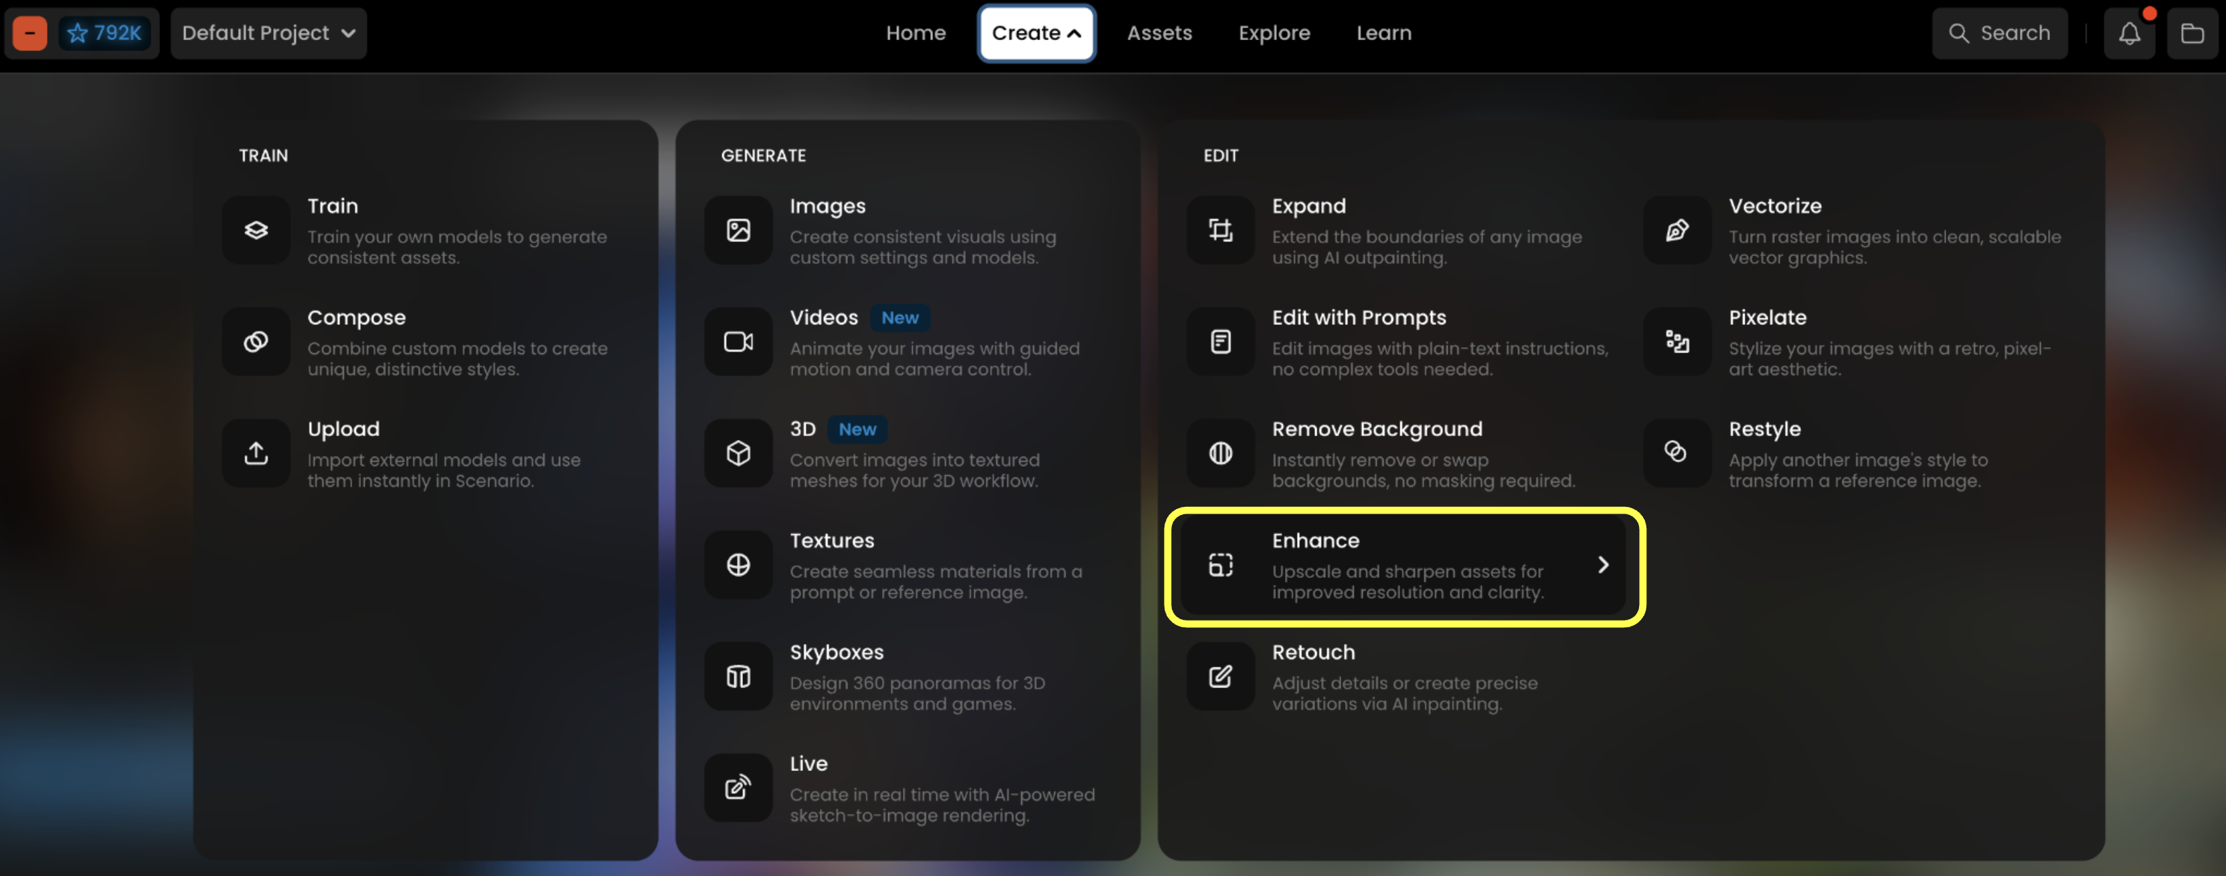Choose the Images title

[827, 206]
